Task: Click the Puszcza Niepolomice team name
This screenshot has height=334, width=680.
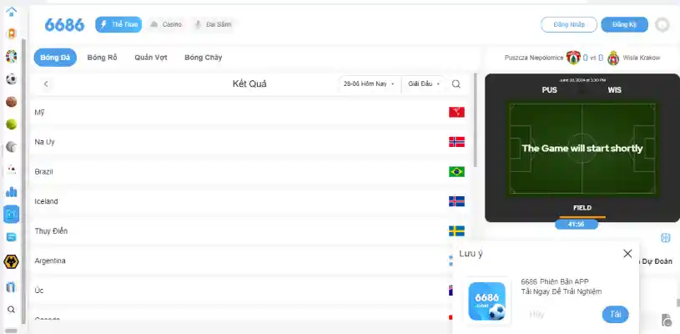Action: click(x=534, y=58)
